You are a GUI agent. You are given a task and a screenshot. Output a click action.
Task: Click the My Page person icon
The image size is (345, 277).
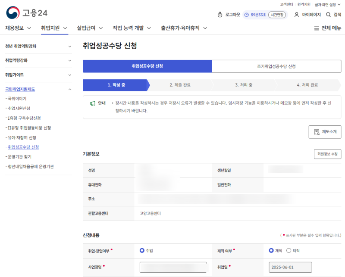(297, 15)
